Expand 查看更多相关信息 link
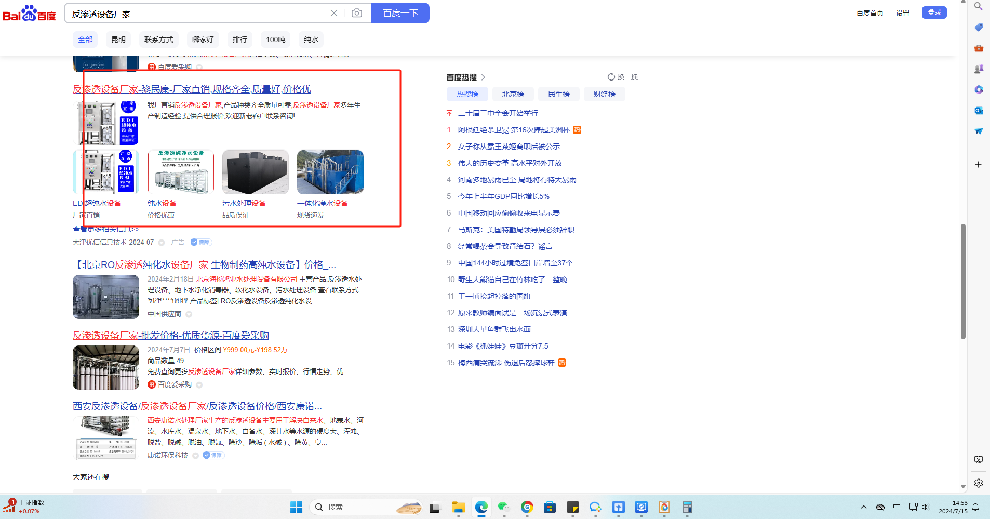 [x=106, y=229]
